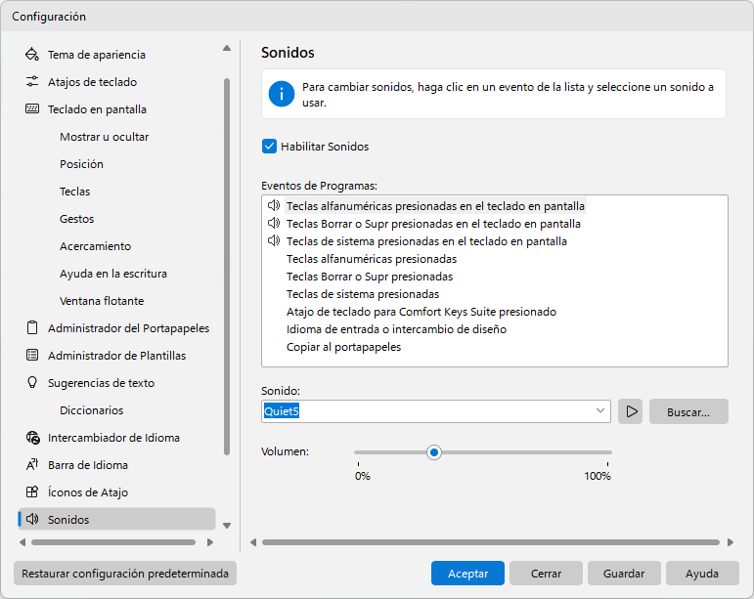Click the Guardar button
The height and width of the screenshot is (599, 754).
click(x=624, y=573)
